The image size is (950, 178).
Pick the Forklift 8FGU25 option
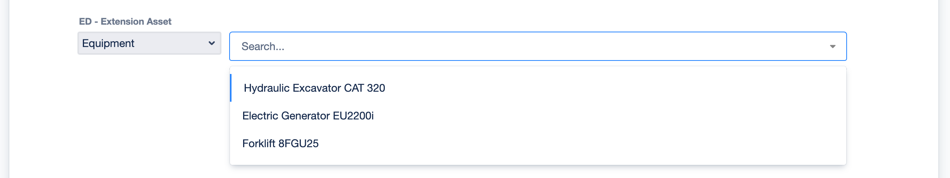pyautogui.click(x=280, y=144)
